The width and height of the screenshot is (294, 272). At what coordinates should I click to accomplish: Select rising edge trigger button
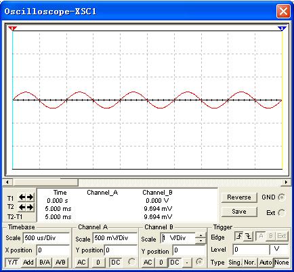pyautogui.click(x=239, y=237)
